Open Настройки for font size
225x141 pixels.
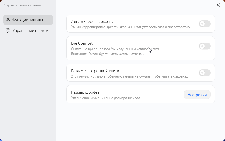tap(197, 95)
